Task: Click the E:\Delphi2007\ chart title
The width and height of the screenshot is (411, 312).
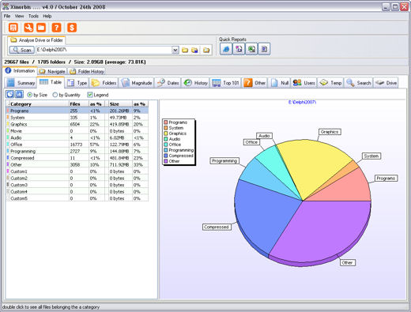Action: click(302, 102)
